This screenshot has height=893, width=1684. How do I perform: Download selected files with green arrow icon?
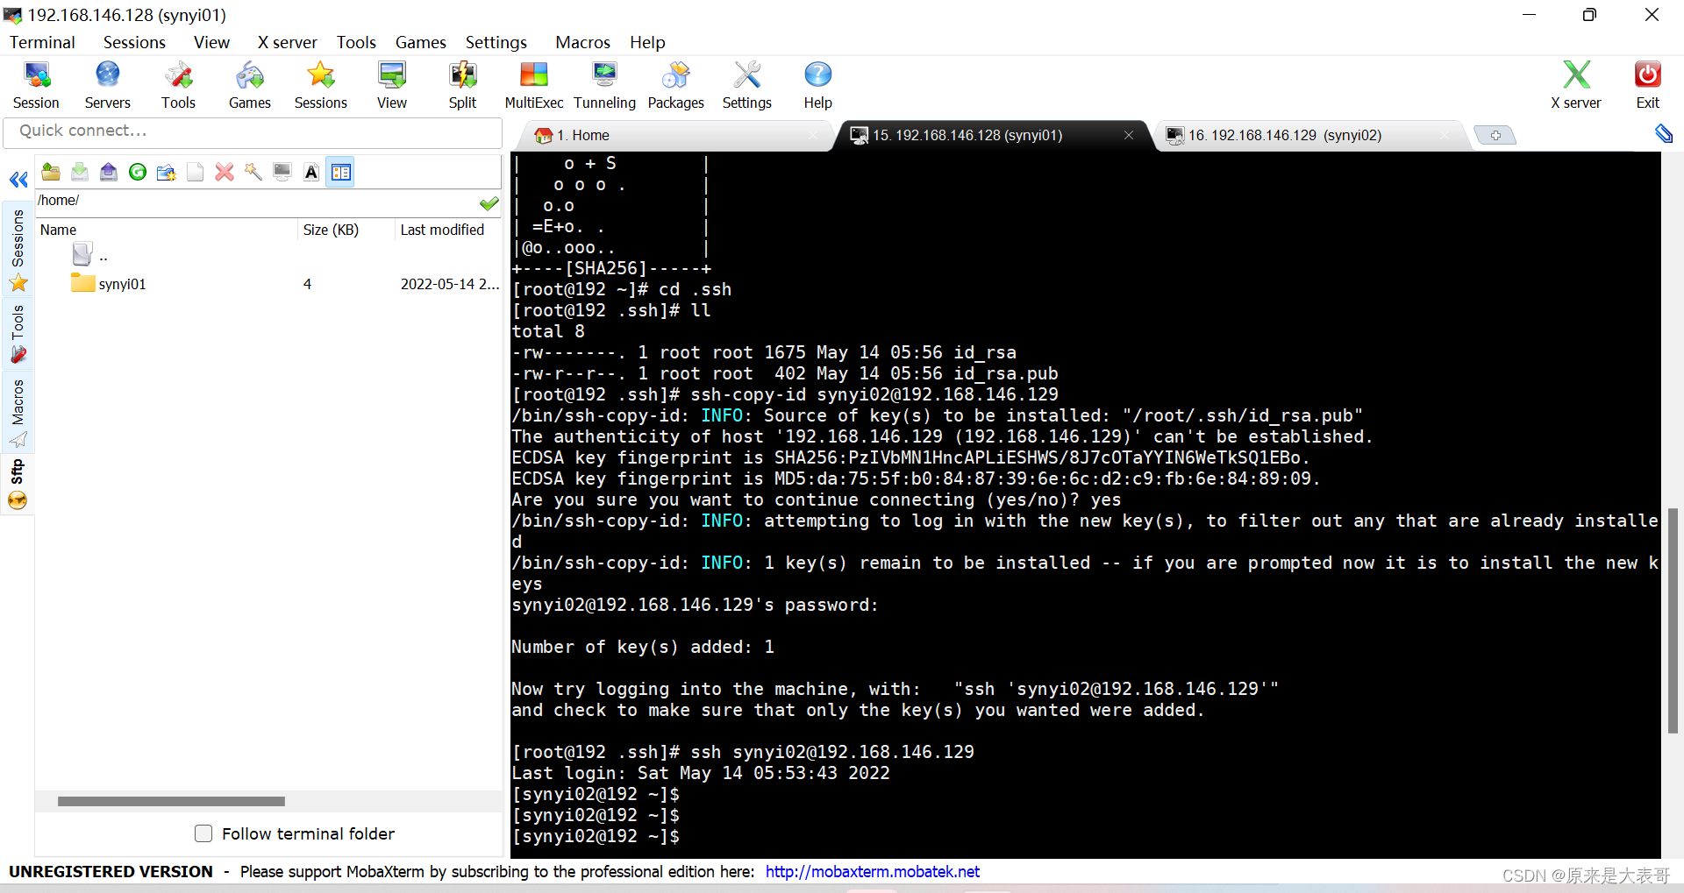[x=80, y=172]
